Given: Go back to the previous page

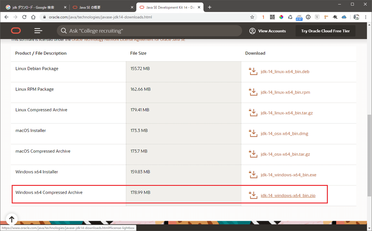Looking at the screenshot, I should coord(7,17).
